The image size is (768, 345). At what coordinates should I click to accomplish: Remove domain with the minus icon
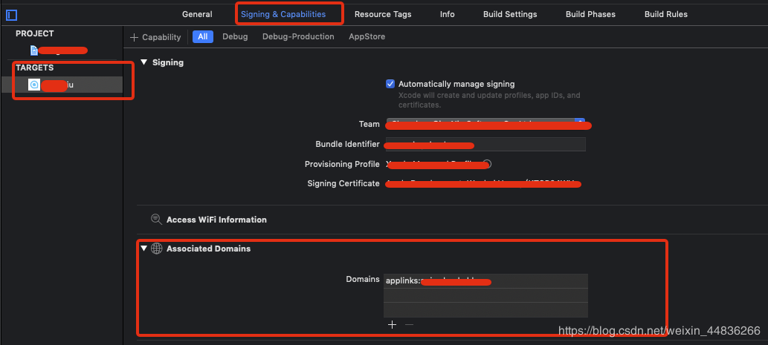pyautogui.click(x=409, y=324)
